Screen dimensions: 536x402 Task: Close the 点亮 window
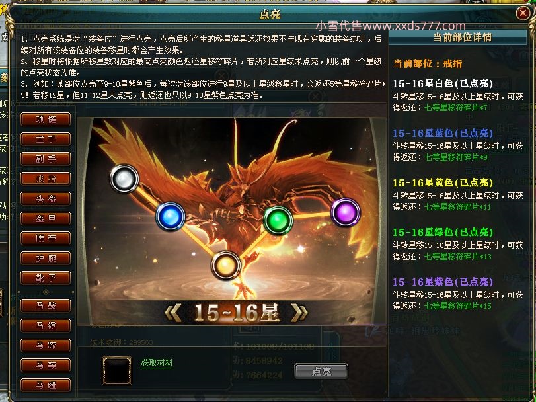click(523, 13)
